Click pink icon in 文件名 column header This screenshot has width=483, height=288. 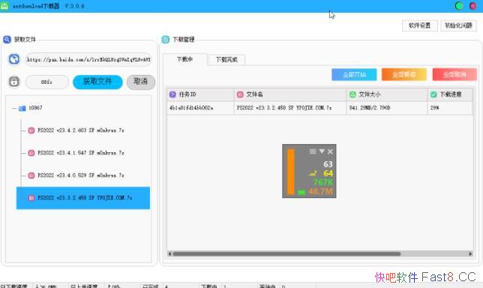click(x=240, y=94)
